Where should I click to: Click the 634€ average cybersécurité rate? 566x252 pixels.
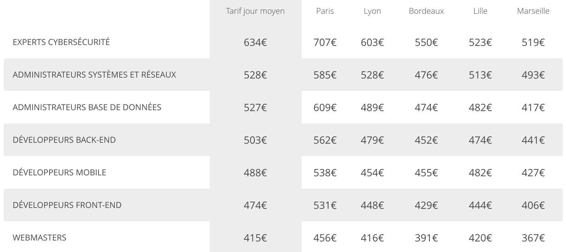pos(255,43)
